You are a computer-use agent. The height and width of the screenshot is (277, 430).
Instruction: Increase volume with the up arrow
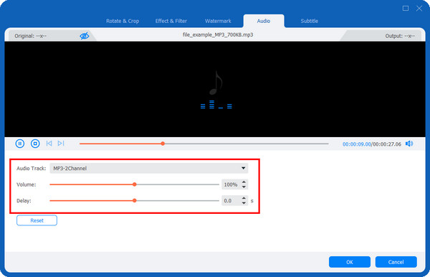(244, 182)
